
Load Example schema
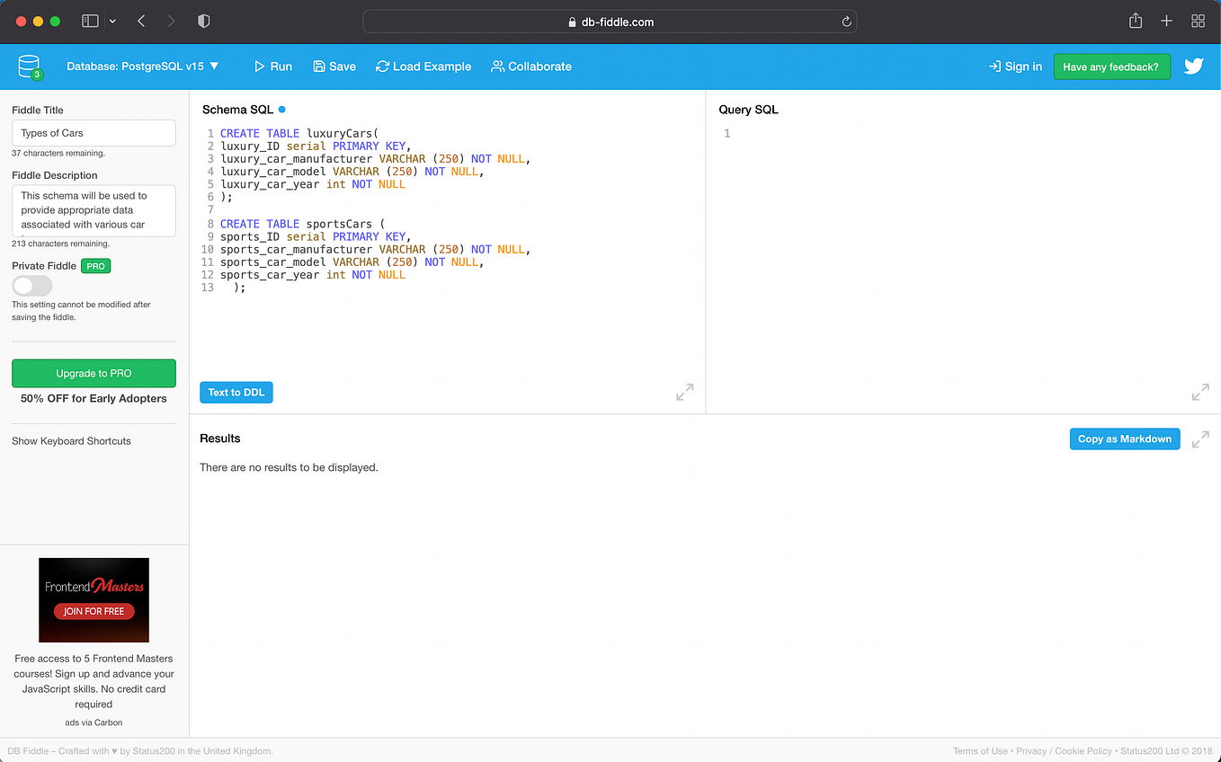423,66
